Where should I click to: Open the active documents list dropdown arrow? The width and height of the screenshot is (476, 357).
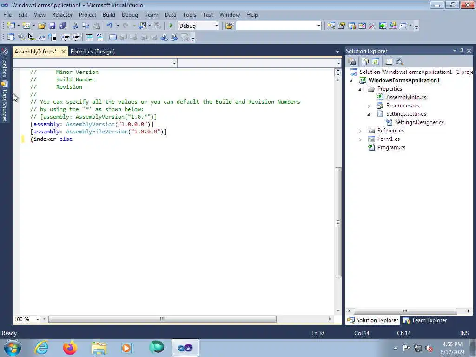point(337,52)
